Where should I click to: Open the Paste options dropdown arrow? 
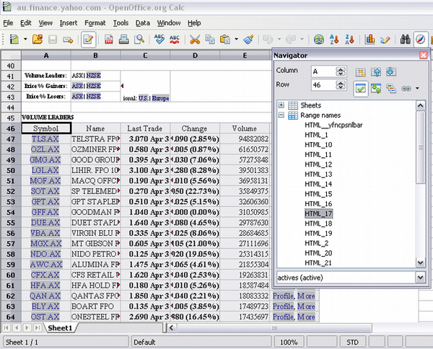(237, 40)
